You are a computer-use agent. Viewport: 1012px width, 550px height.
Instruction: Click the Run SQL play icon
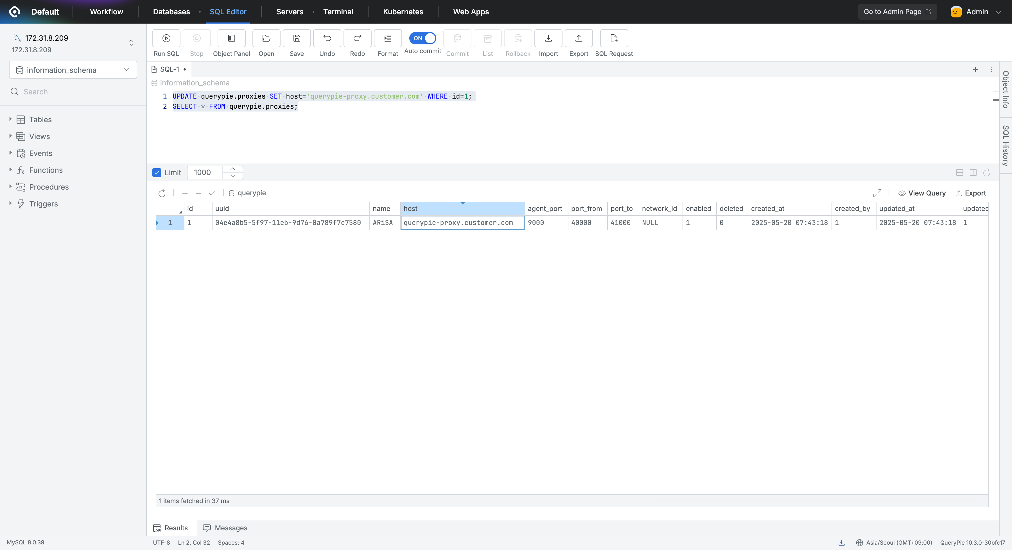pos(166,38)
